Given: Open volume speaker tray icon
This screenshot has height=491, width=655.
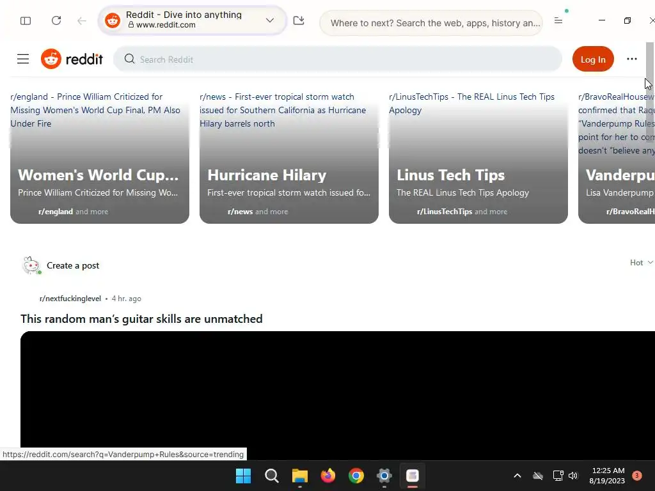Looking at the screenshot, I should tap(573, 476).
